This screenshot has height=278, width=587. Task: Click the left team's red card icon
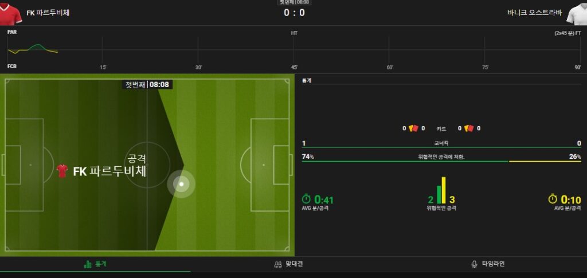pyautogui.click(x=415, y=128)
